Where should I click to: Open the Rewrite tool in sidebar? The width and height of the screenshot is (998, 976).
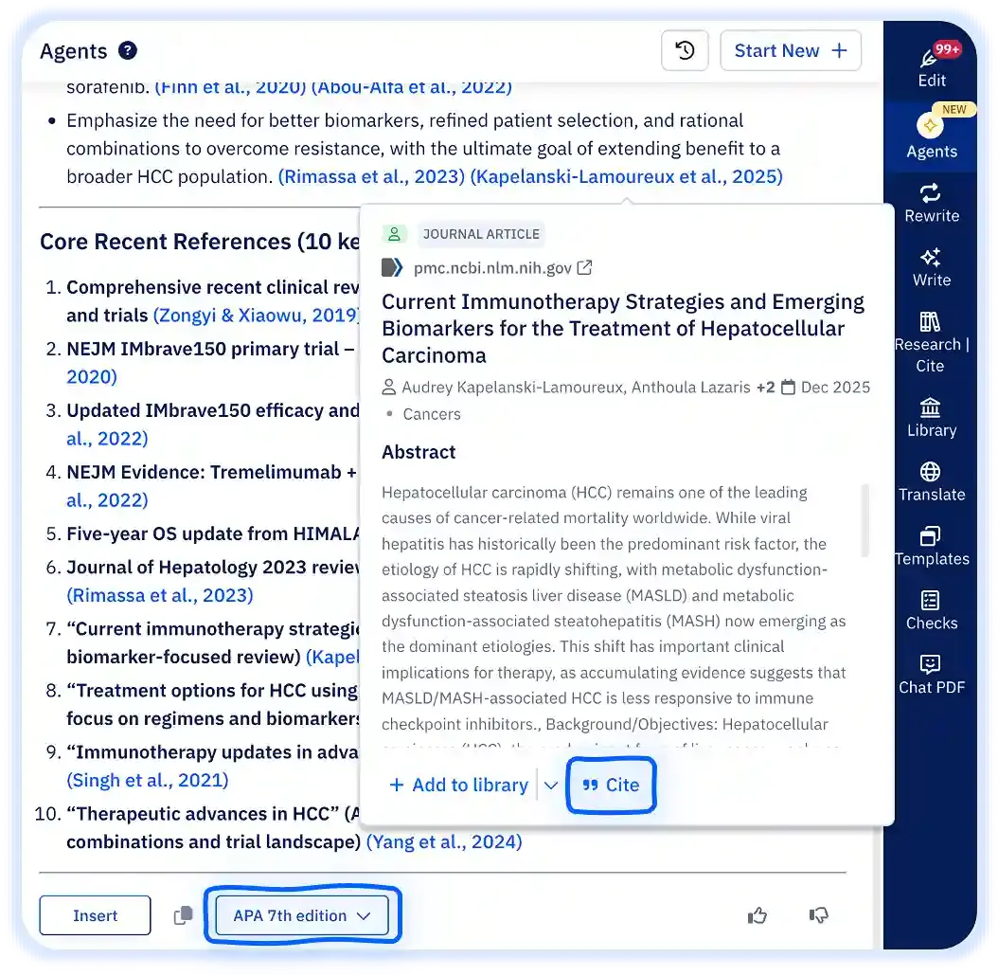932,203
